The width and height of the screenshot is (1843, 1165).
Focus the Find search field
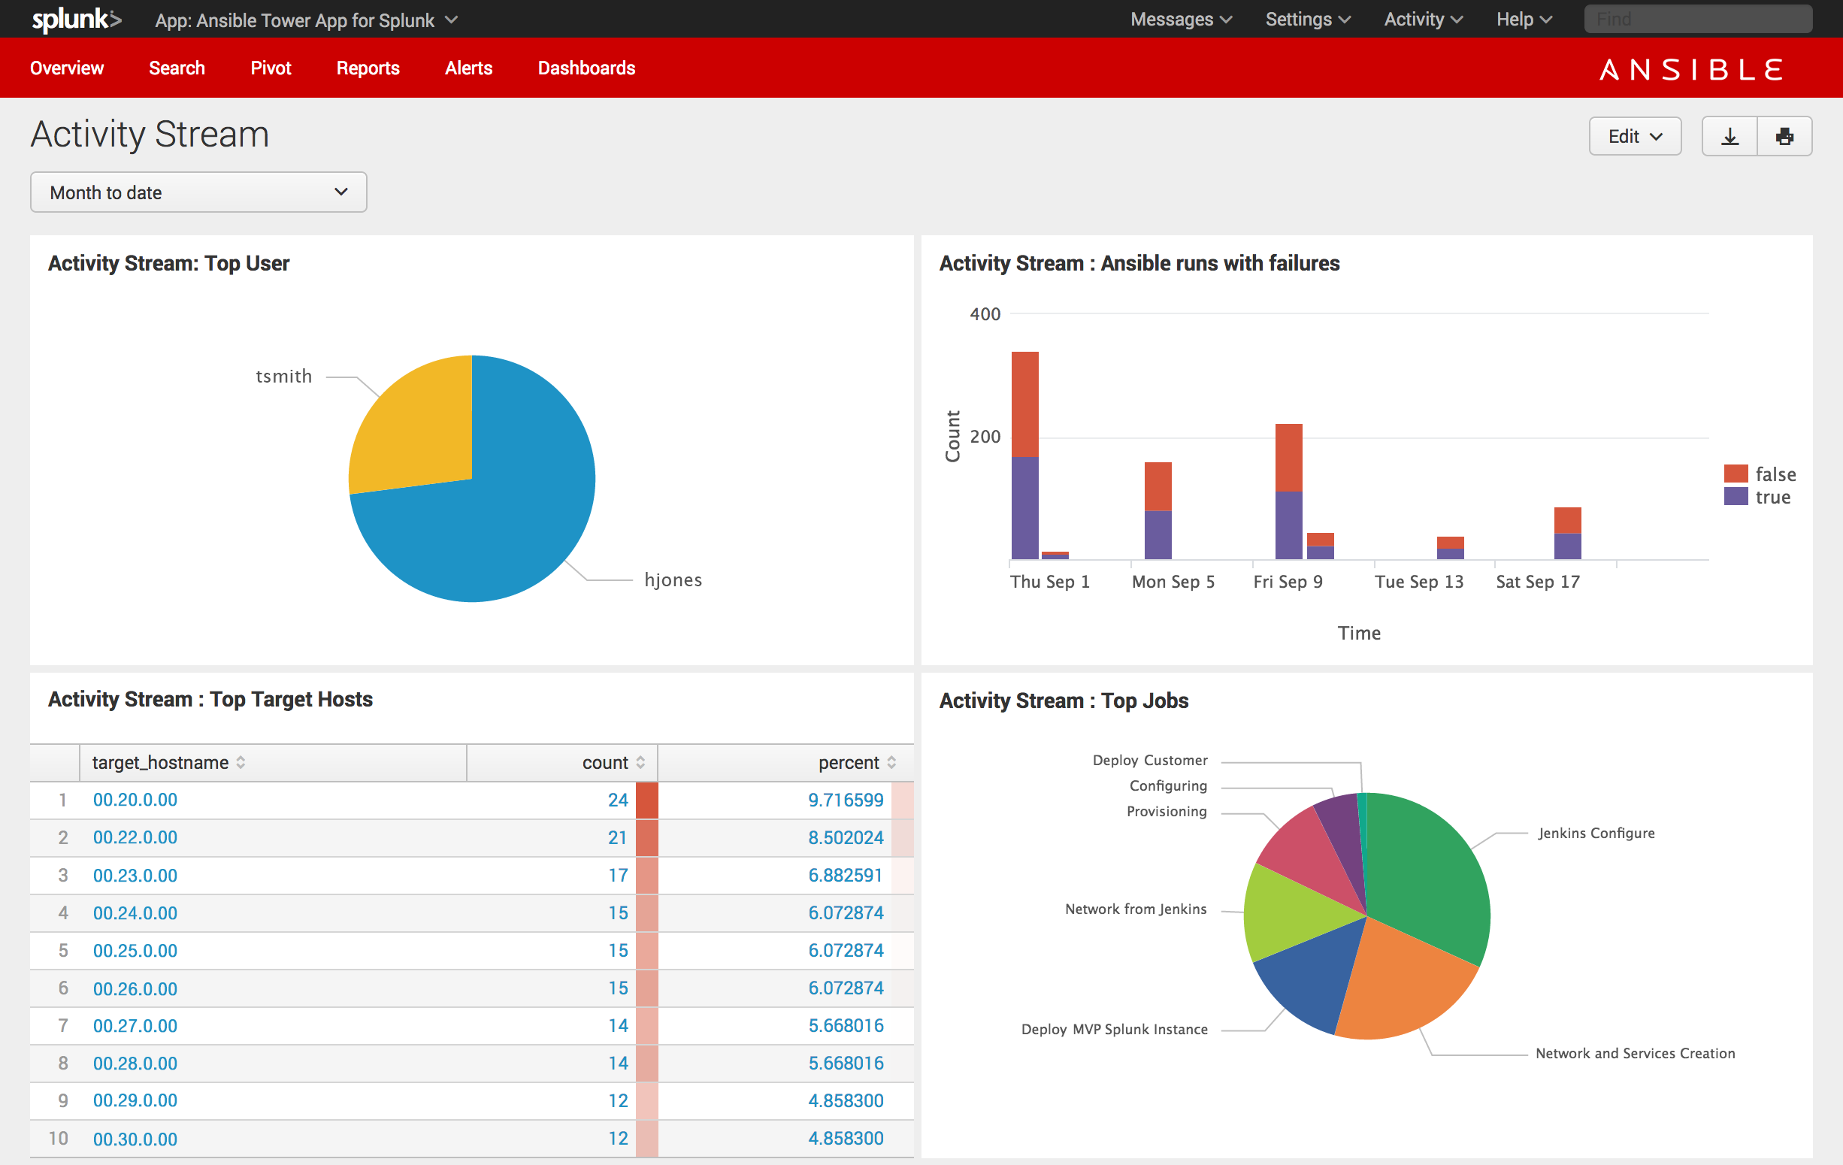click(x=1697, y=19)
